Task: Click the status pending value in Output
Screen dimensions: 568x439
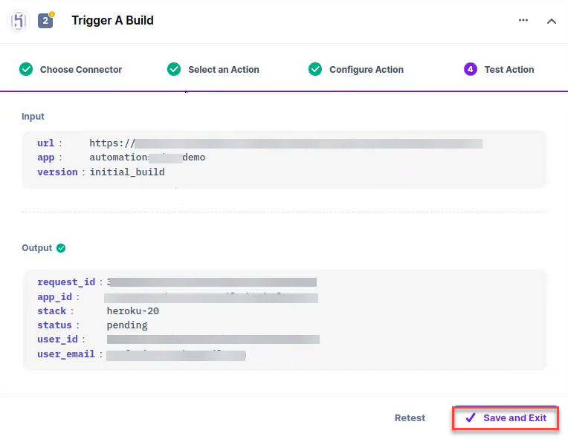Action: pos(127,325)
